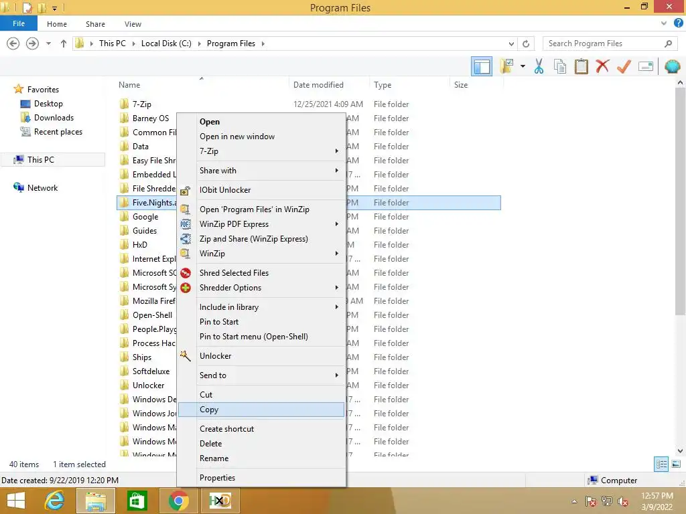The width and height of the screenshot is (686, 514).
Task: Open the folder options dropdown arrow in toolbar
Action: click(523, 66)
